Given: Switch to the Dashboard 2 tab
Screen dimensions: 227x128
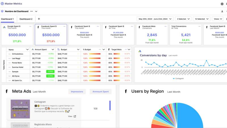Looking at the screenshot, I should point(26,19).
